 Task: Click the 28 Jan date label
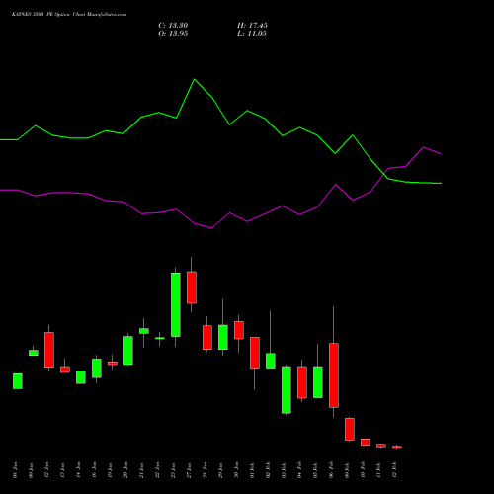[x=206, y=470]
